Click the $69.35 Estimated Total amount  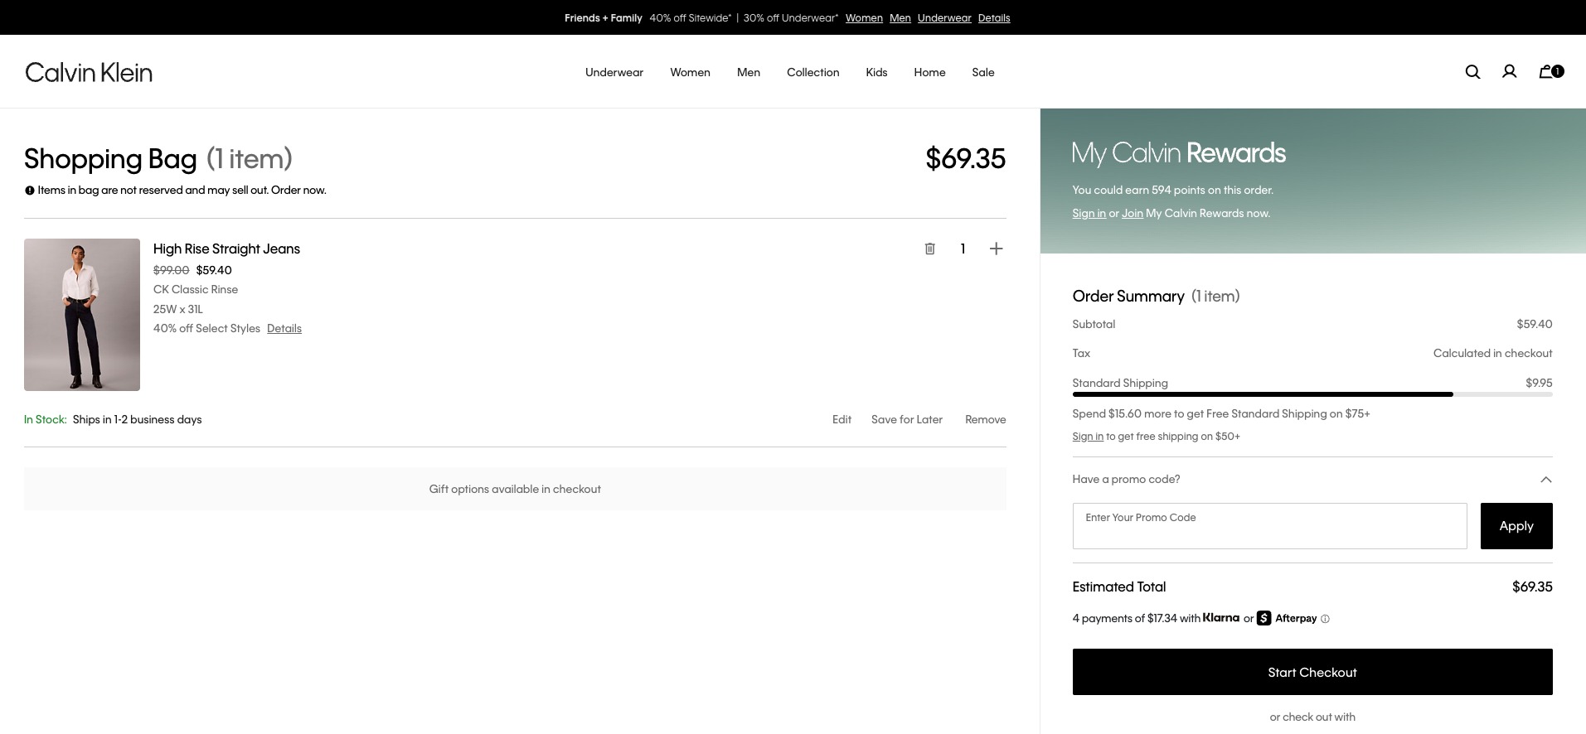(1532, 587)
